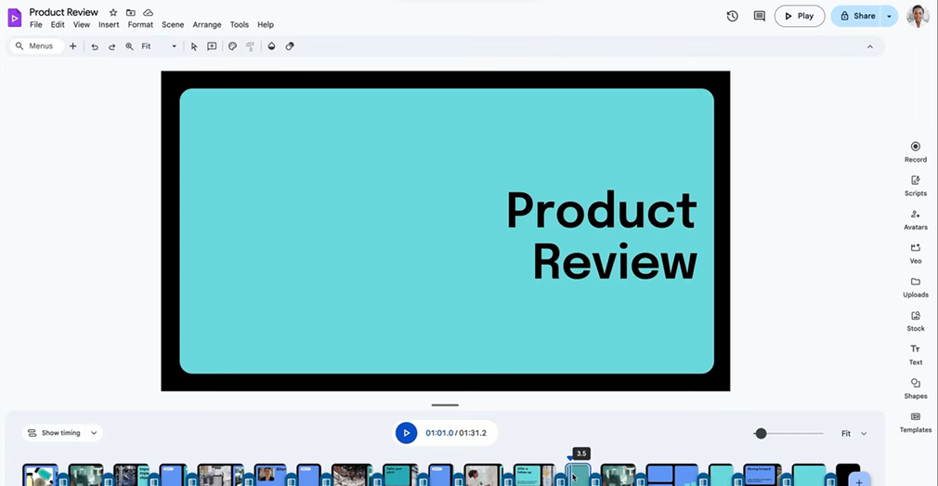Open the comments panel icon
Screen dimensions: 938x486
point(759,16)
